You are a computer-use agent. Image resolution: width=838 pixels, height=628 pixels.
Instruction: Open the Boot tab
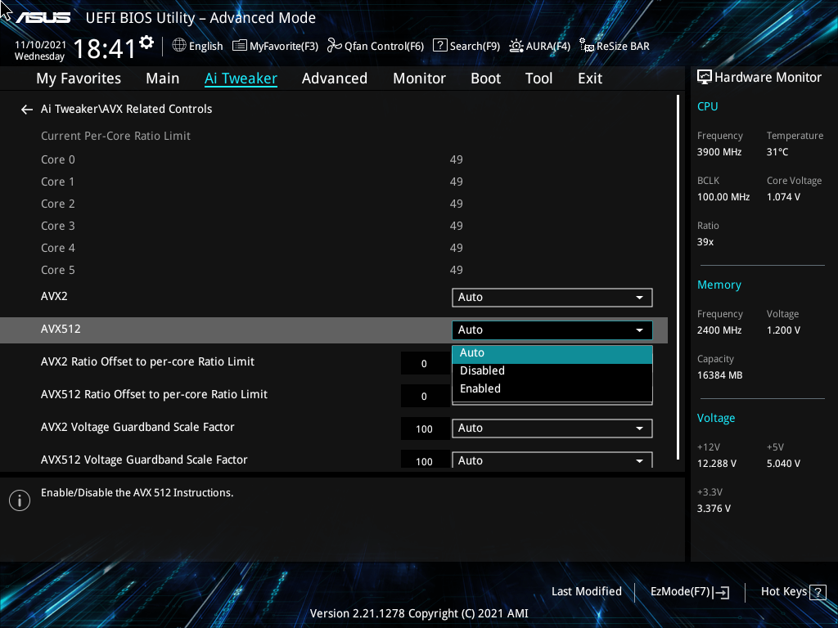[485, 78]
